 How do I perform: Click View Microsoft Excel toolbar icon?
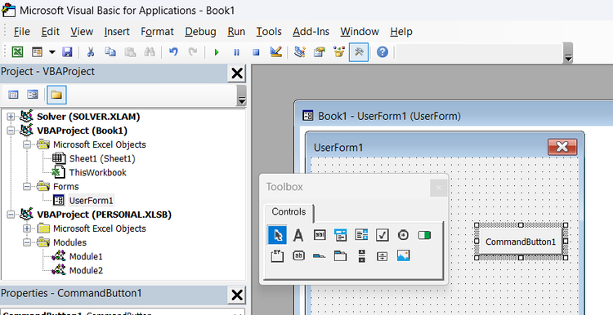click(x=17, y=52)
